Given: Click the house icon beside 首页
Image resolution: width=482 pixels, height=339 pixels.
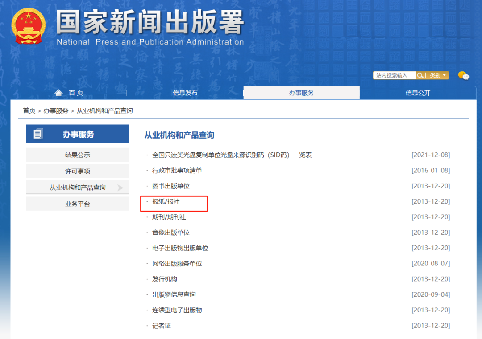Looking at the screenshot, I should pyautogui.click(x=58, y=92).
